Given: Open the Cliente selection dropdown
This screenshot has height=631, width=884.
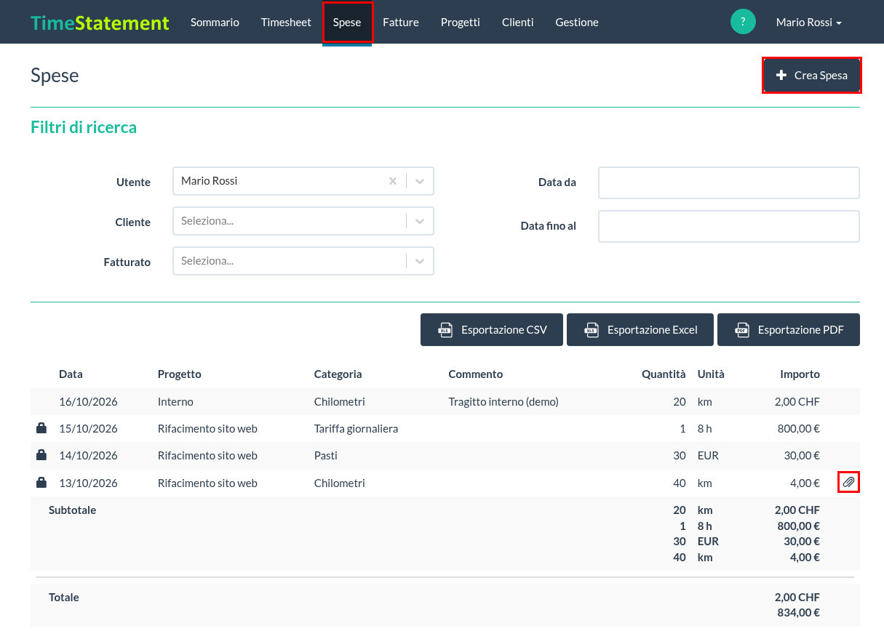Looking at the screenshot, I should (x=303, y=221).
